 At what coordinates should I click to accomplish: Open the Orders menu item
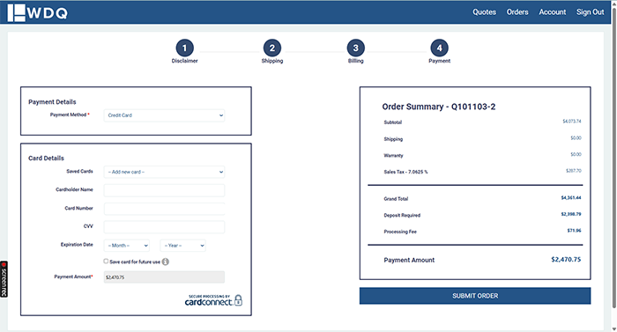(517, 12)
